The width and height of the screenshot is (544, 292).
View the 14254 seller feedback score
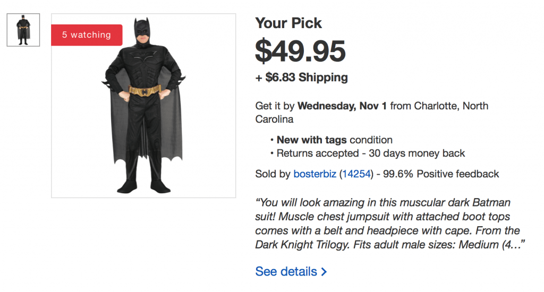click(355, 174)
